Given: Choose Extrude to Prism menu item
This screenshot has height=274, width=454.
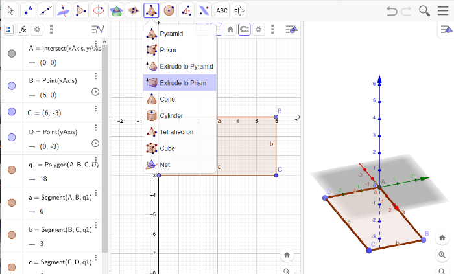Looking at the screenshot, I should [x=180, y=83].
